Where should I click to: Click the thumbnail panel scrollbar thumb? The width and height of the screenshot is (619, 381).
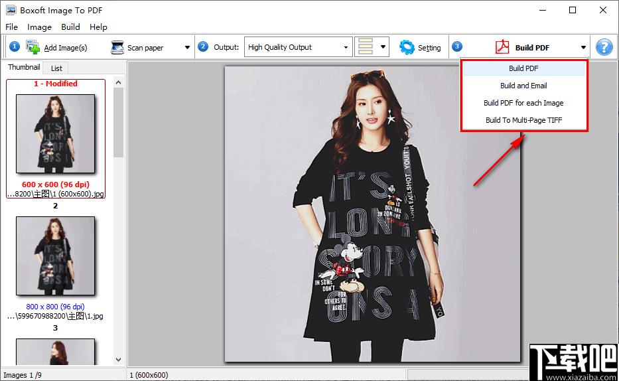point(119,122)
